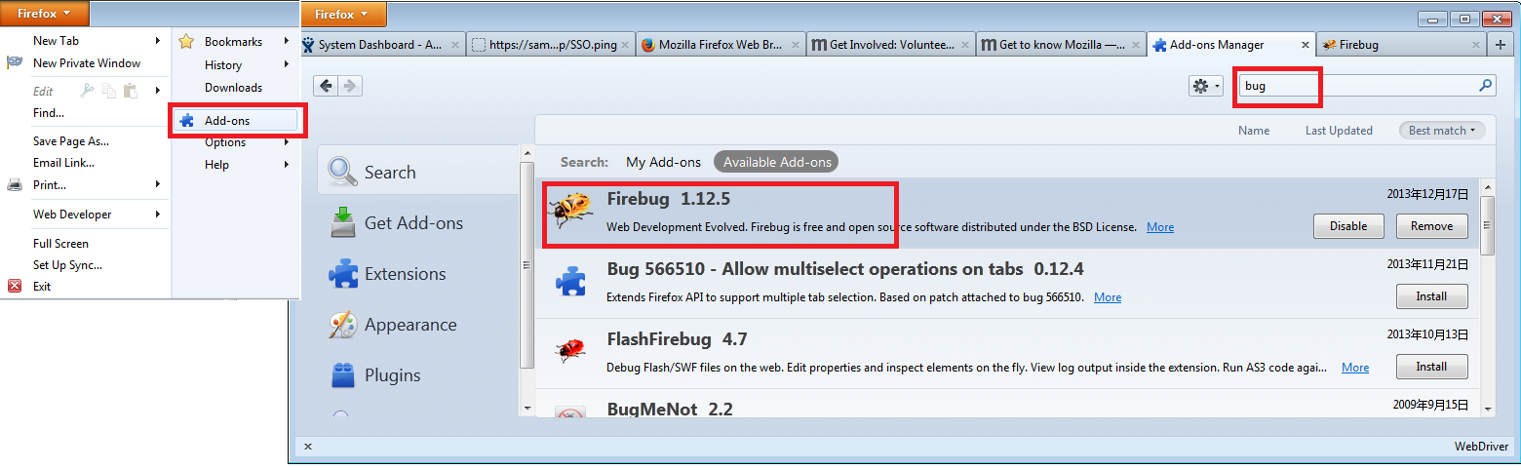
Task: Click the Extensions puzzle icon in sidebar
Action: pyautogui.click(x=343, y=273)
